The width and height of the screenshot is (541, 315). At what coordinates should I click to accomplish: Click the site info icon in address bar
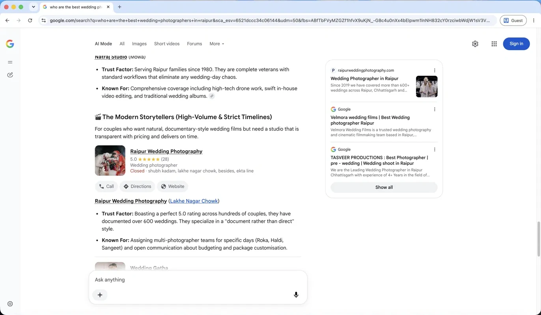[43, 21]
